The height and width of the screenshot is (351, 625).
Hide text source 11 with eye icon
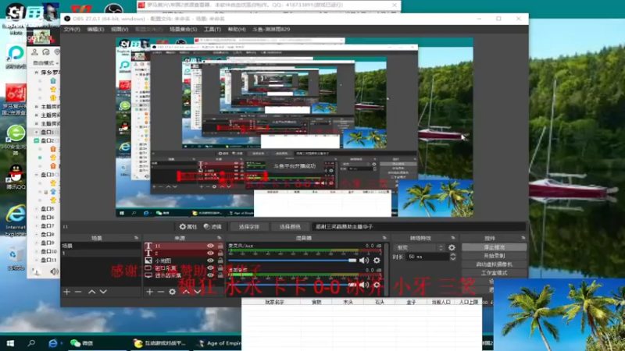210,246
